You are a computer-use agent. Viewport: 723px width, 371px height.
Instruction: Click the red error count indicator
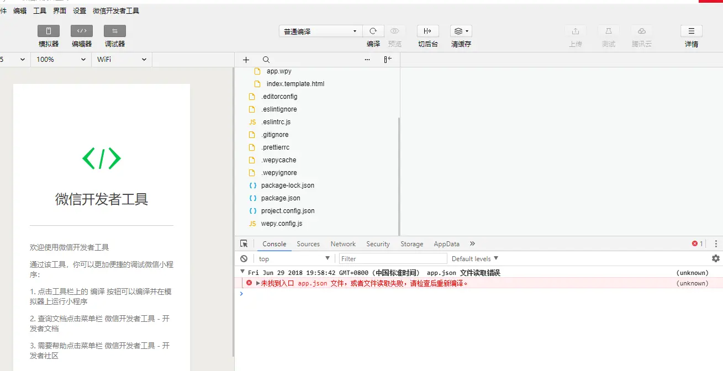698,243
